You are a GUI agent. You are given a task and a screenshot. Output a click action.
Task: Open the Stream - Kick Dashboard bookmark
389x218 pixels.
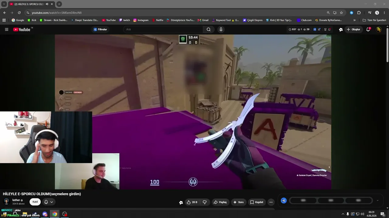tap(53, 20)
